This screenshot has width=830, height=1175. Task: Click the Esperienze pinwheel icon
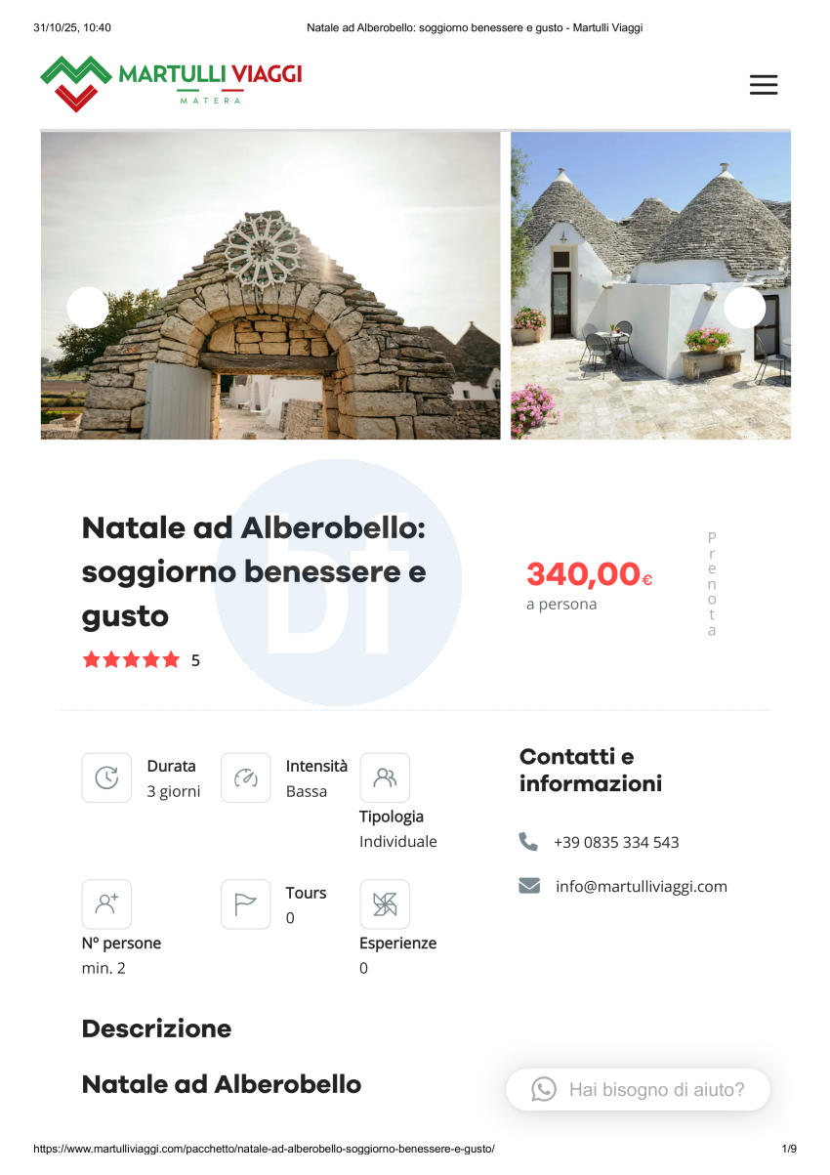pyautogui.click(x=385, y=904)
